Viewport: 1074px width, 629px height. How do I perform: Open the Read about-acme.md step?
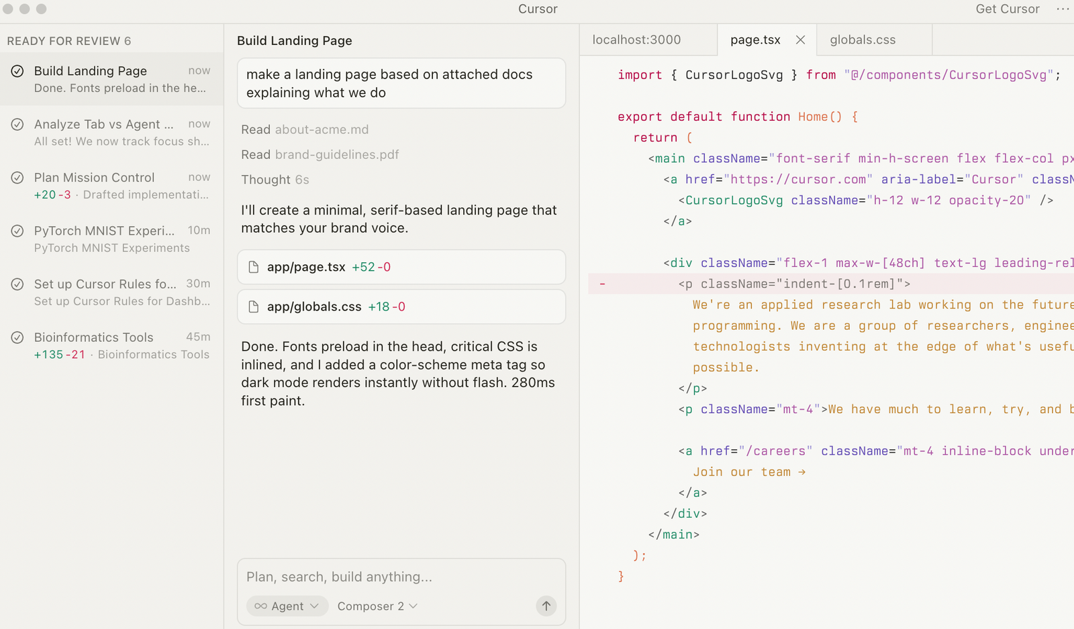pyautogui.click(x=305, y=129)
